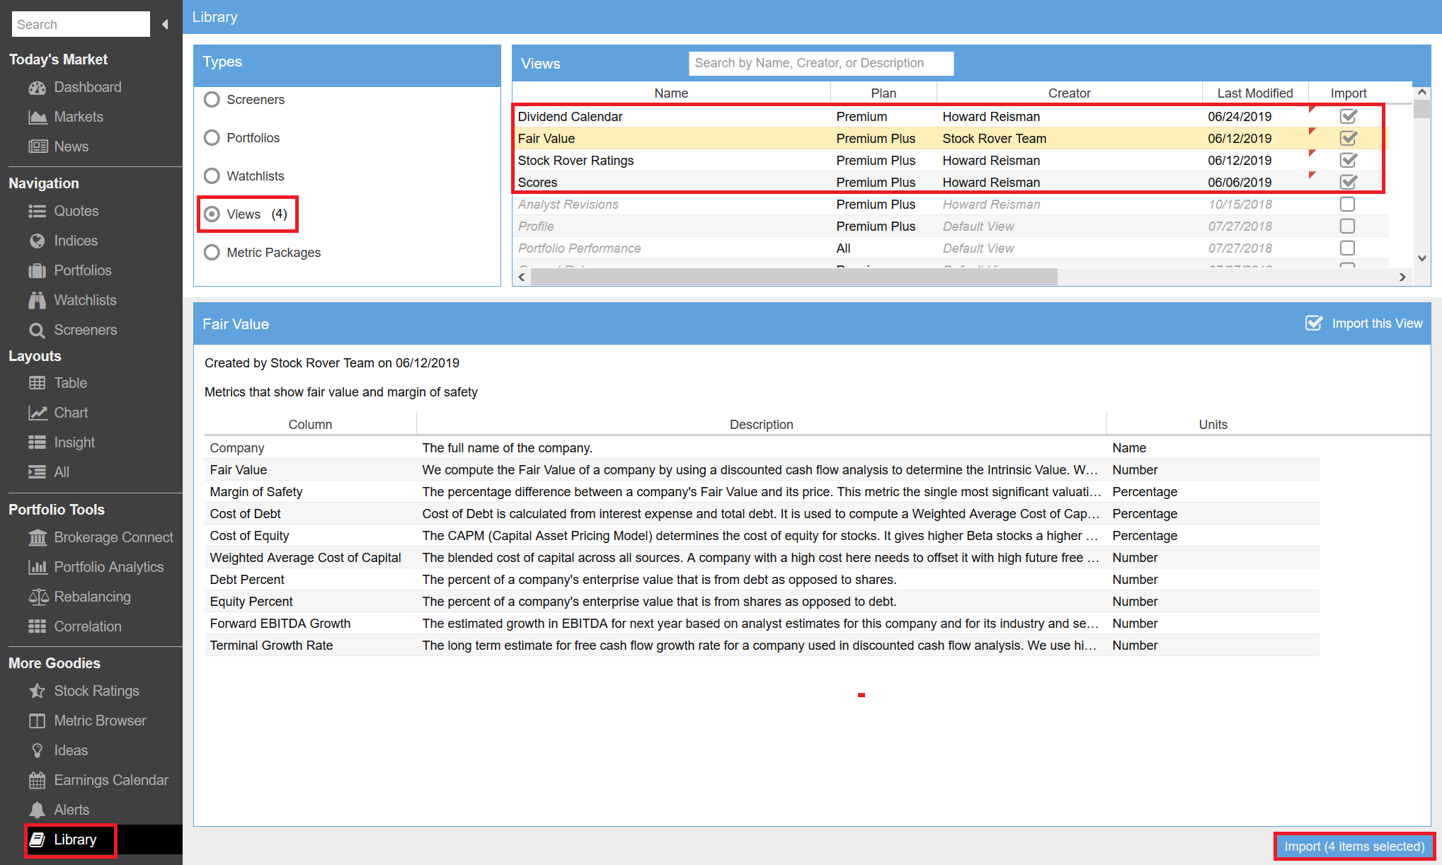Image resolution: width=1442 pixels, height=865 pixels.
Task: Collapse the sidebar with the arrow
Action: 165,25
